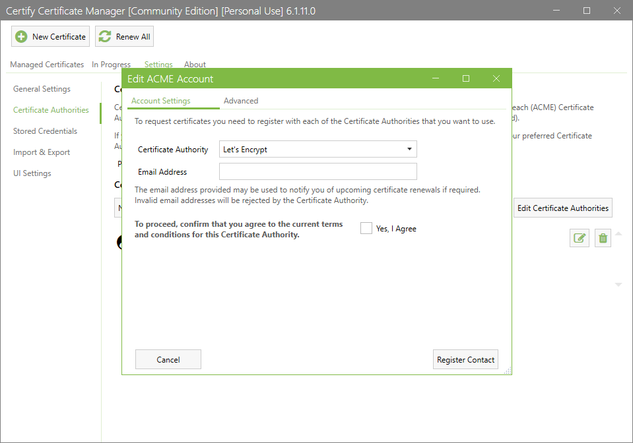Select the Settings tab
This screenshot has height=443, width=633.
click(x=158, y=65)
